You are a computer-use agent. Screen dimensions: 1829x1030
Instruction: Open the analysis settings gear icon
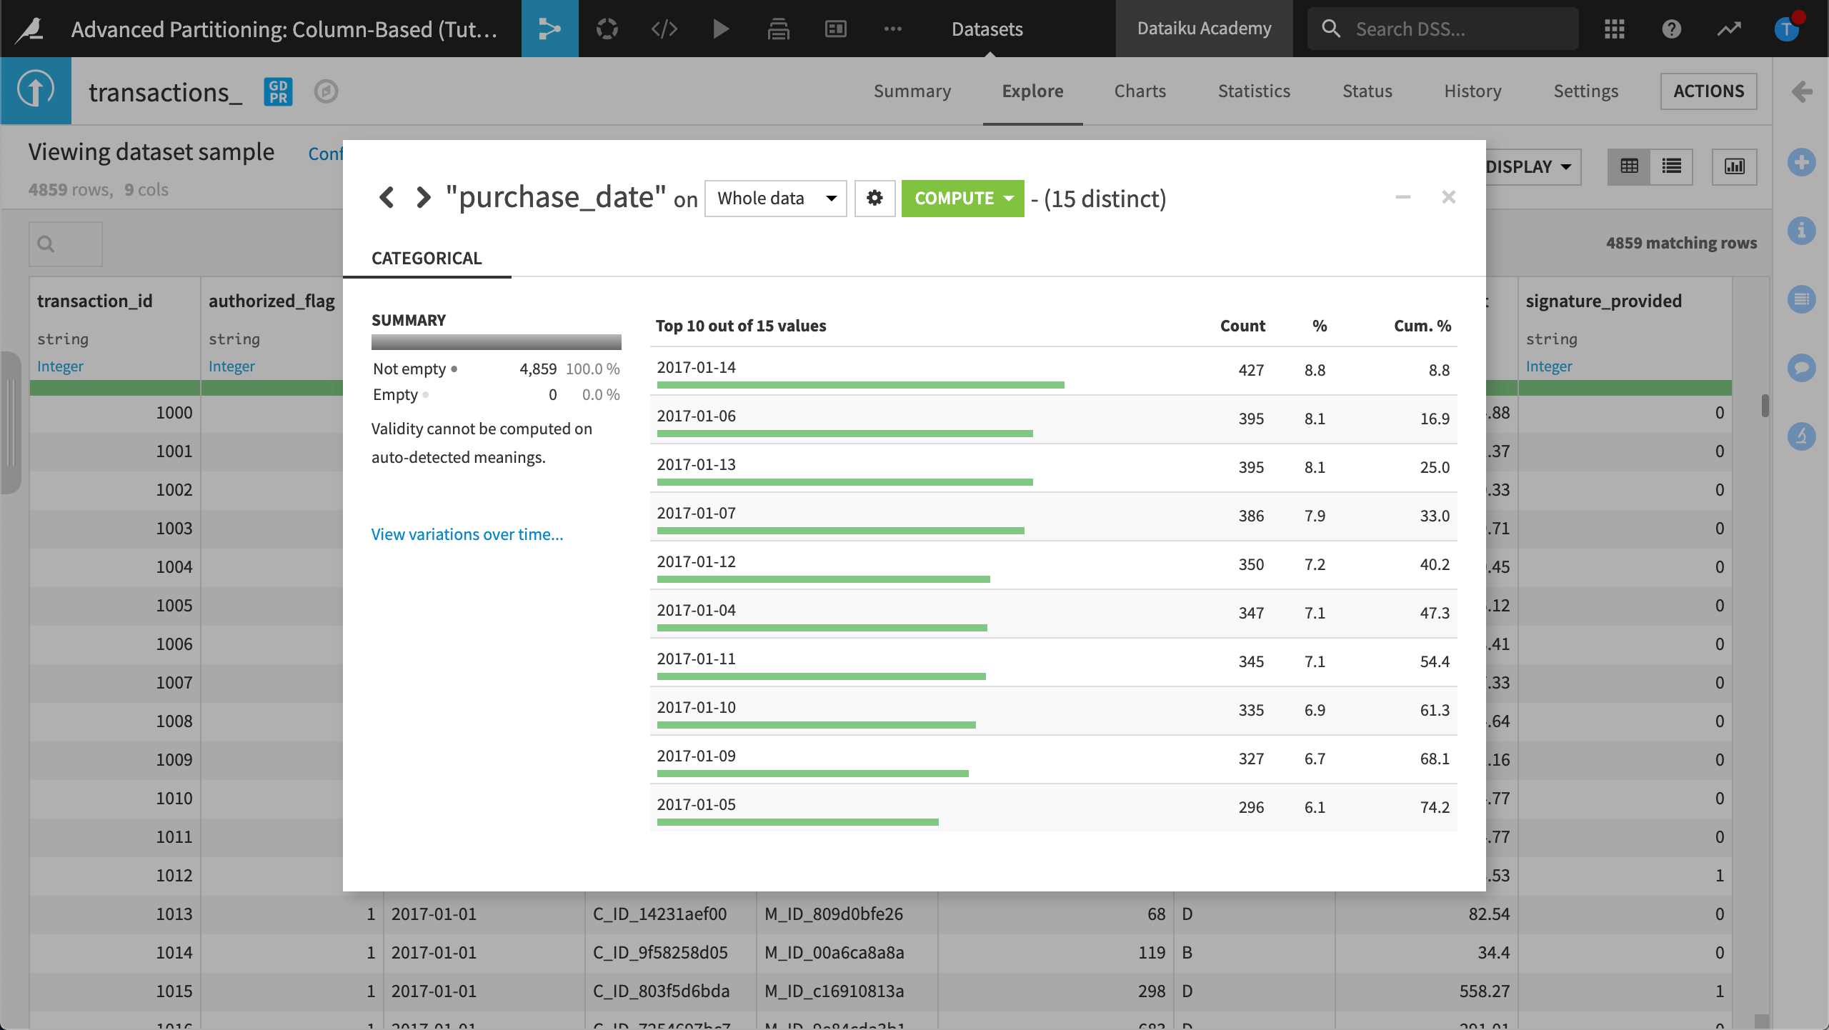(x=874, y=198)
